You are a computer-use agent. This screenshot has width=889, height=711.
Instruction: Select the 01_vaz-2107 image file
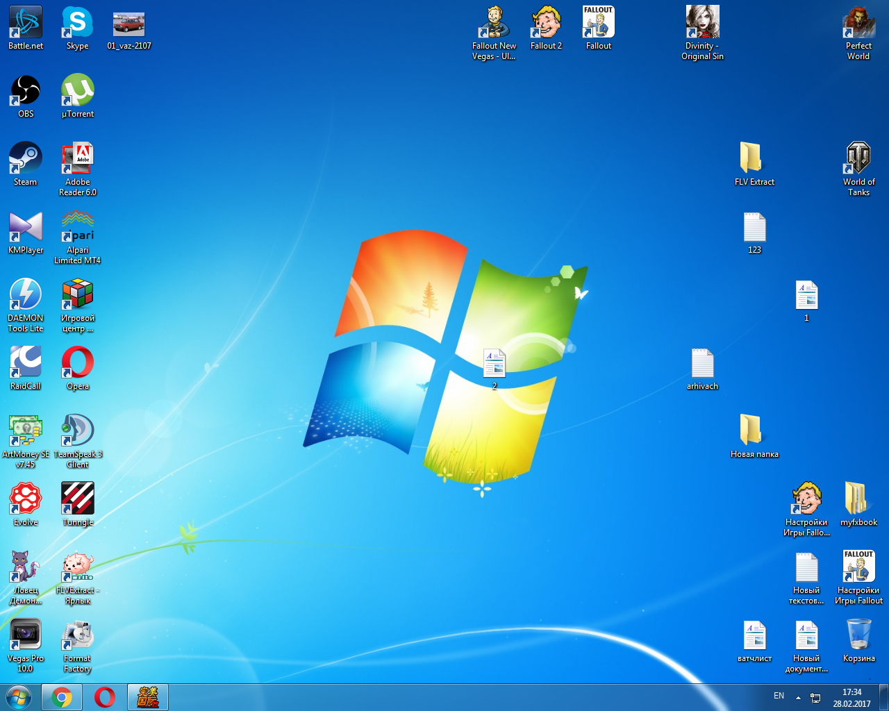[x=129, y=28]
